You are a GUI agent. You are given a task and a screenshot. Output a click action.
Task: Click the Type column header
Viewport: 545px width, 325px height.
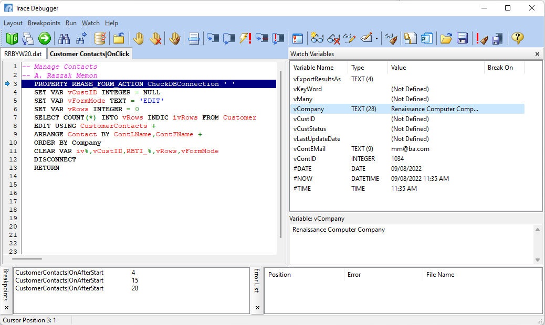(x=368, y=68)
